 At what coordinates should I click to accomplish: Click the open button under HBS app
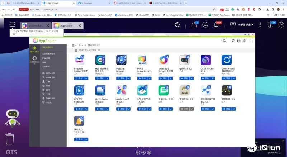tap(99, 78)
